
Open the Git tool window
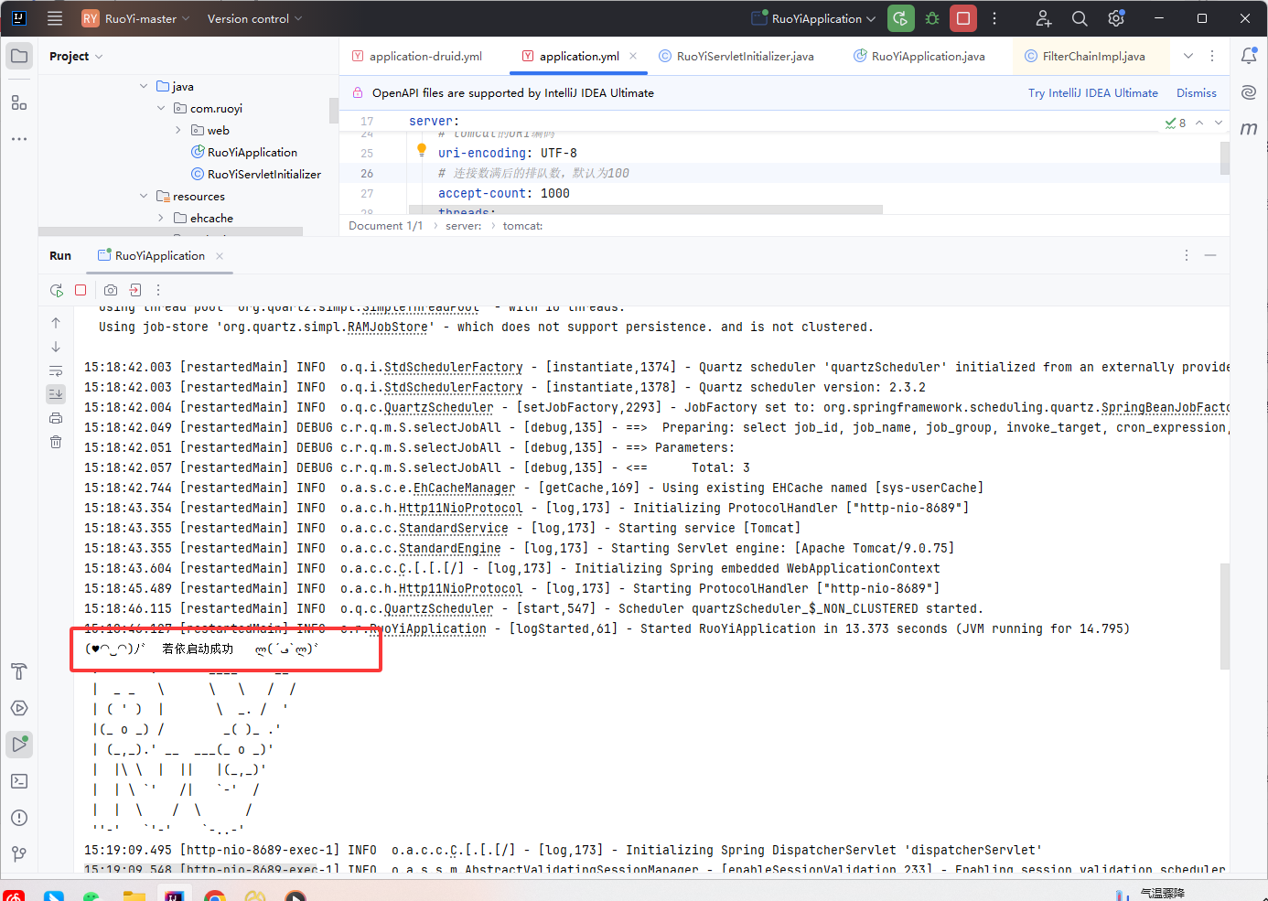[19, 854]
